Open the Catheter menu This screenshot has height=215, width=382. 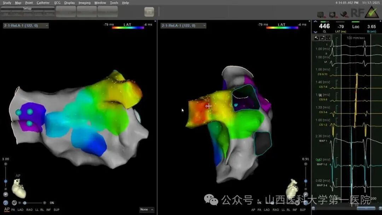tap(43, 3)
